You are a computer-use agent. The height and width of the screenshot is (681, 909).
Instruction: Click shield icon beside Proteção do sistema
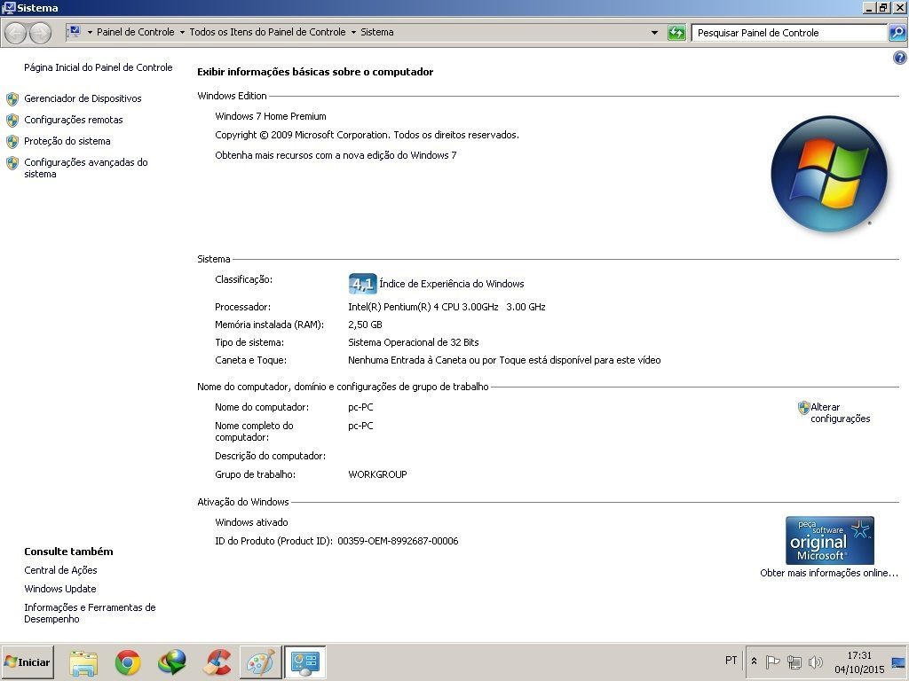12,141
